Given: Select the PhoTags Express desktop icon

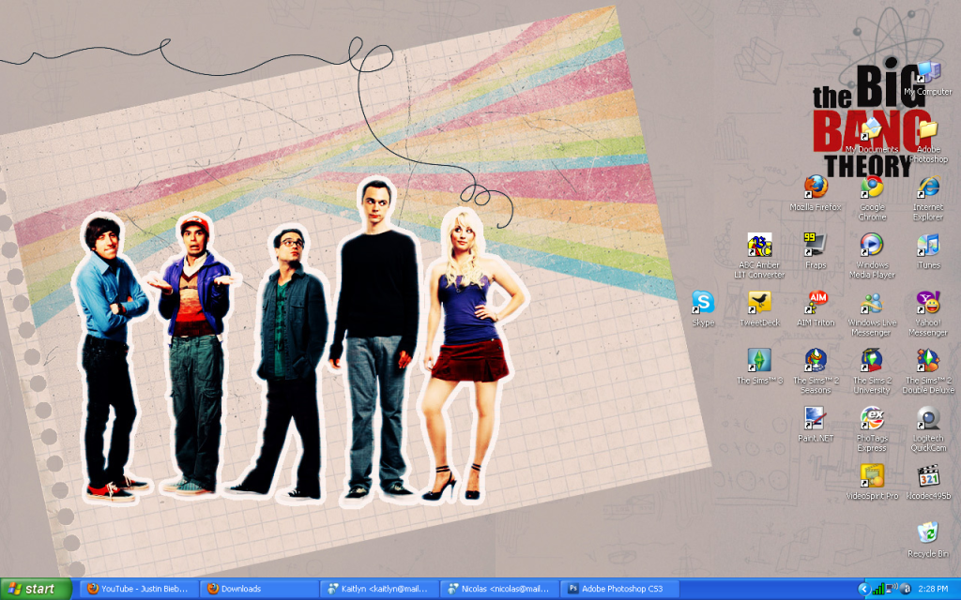Looking at the screenshot, I should 872,428.
